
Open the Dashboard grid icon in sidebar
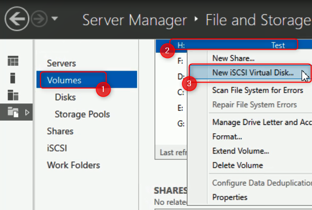pyautogui.click(x=13, y=61)
